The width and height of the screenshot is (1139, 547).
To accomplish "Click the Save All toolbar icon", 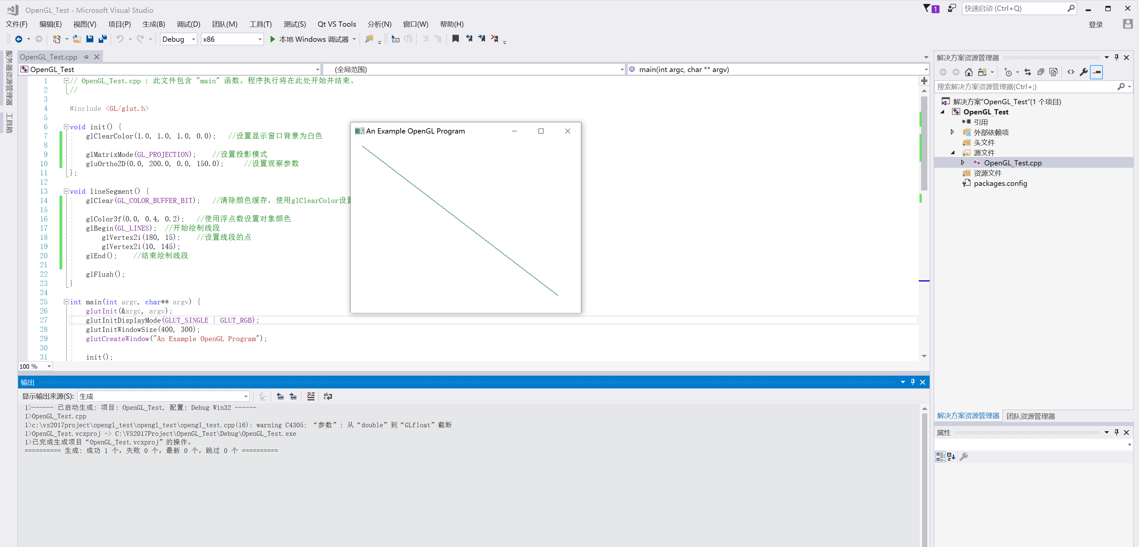I will 103,39.
